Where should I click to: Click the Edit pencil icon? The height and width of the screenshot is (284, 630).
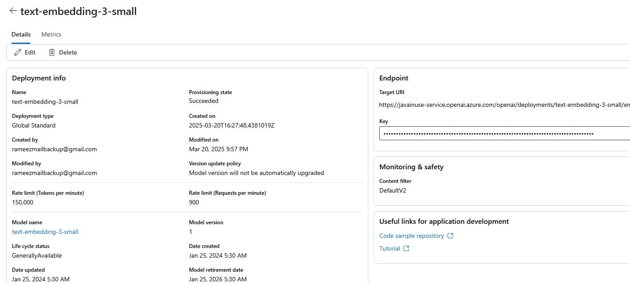coord(18,52)
